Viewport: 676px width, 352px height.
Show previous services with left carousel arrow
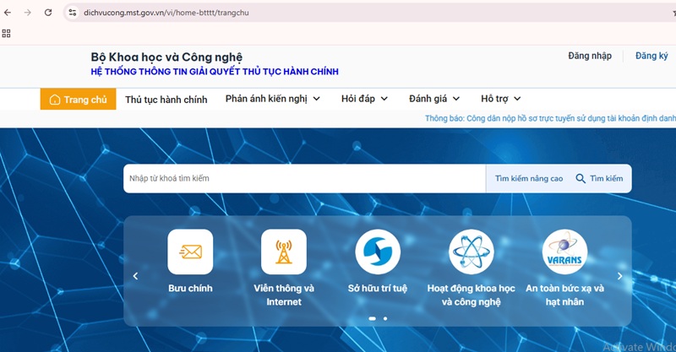point(135,276)
